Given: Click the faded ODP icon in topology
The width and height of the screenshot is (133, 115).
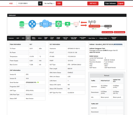Looking at the screenshot, I should coord(76,24).
